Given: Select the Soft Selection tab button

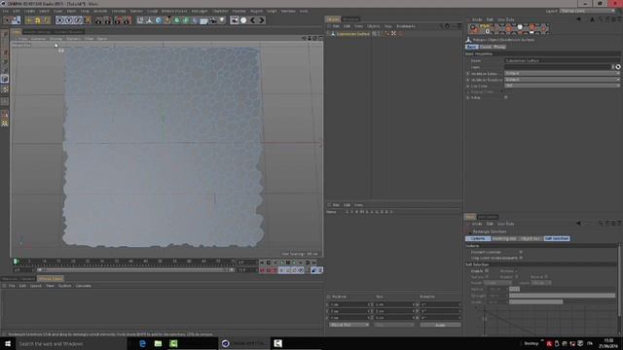Looking at the screenshot, I should [x=557, y=238].
